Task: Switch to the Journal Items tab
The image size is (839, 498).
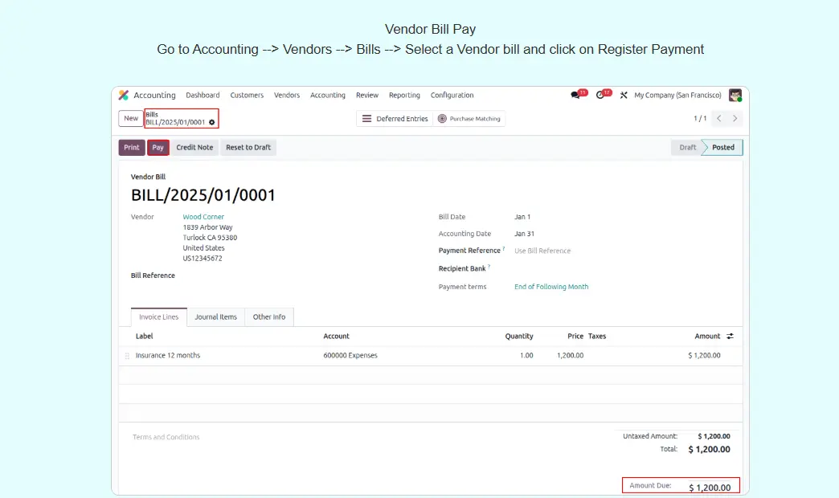Action: (215, 317)
